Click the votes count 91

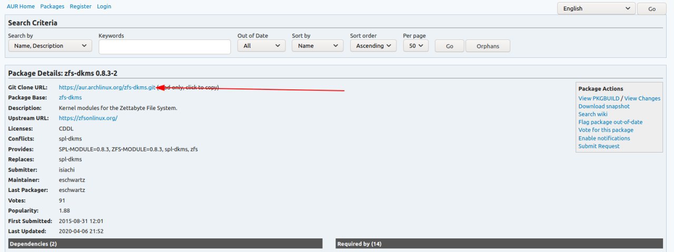pos(62,200)
